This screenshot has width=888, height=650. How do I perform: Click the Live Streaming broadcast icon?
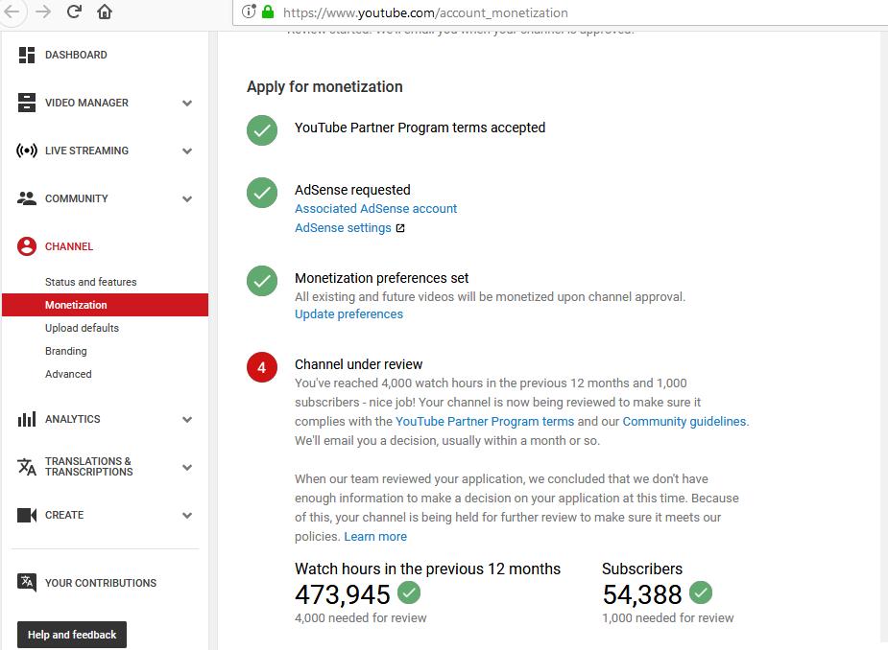pos(27,151)
